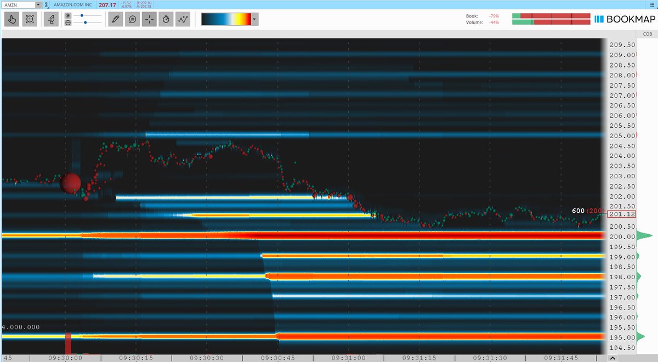Open the stopwatch timer tool
658x362 pixels.
point(166,19)
